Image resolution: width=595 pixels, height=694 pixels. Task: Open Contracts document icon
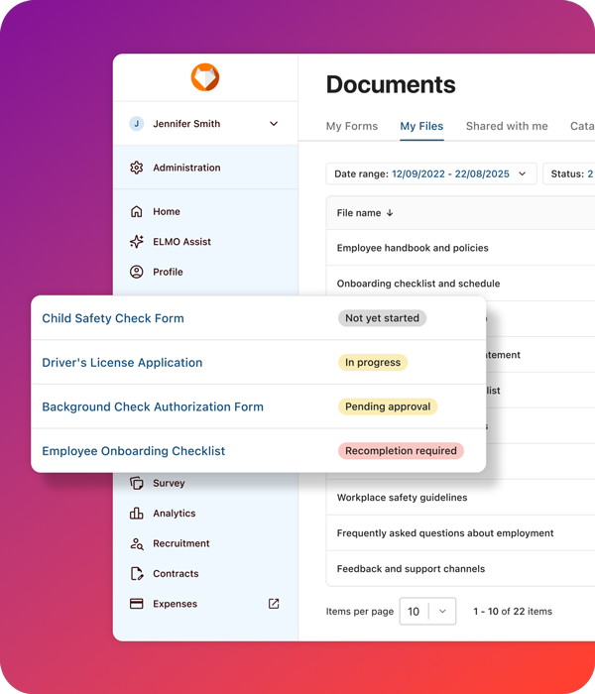137,574
